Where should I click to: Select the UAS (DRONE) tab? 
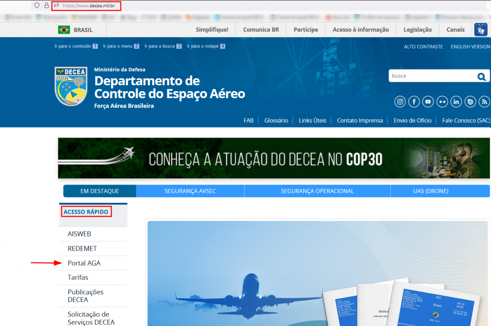point(430,191)
